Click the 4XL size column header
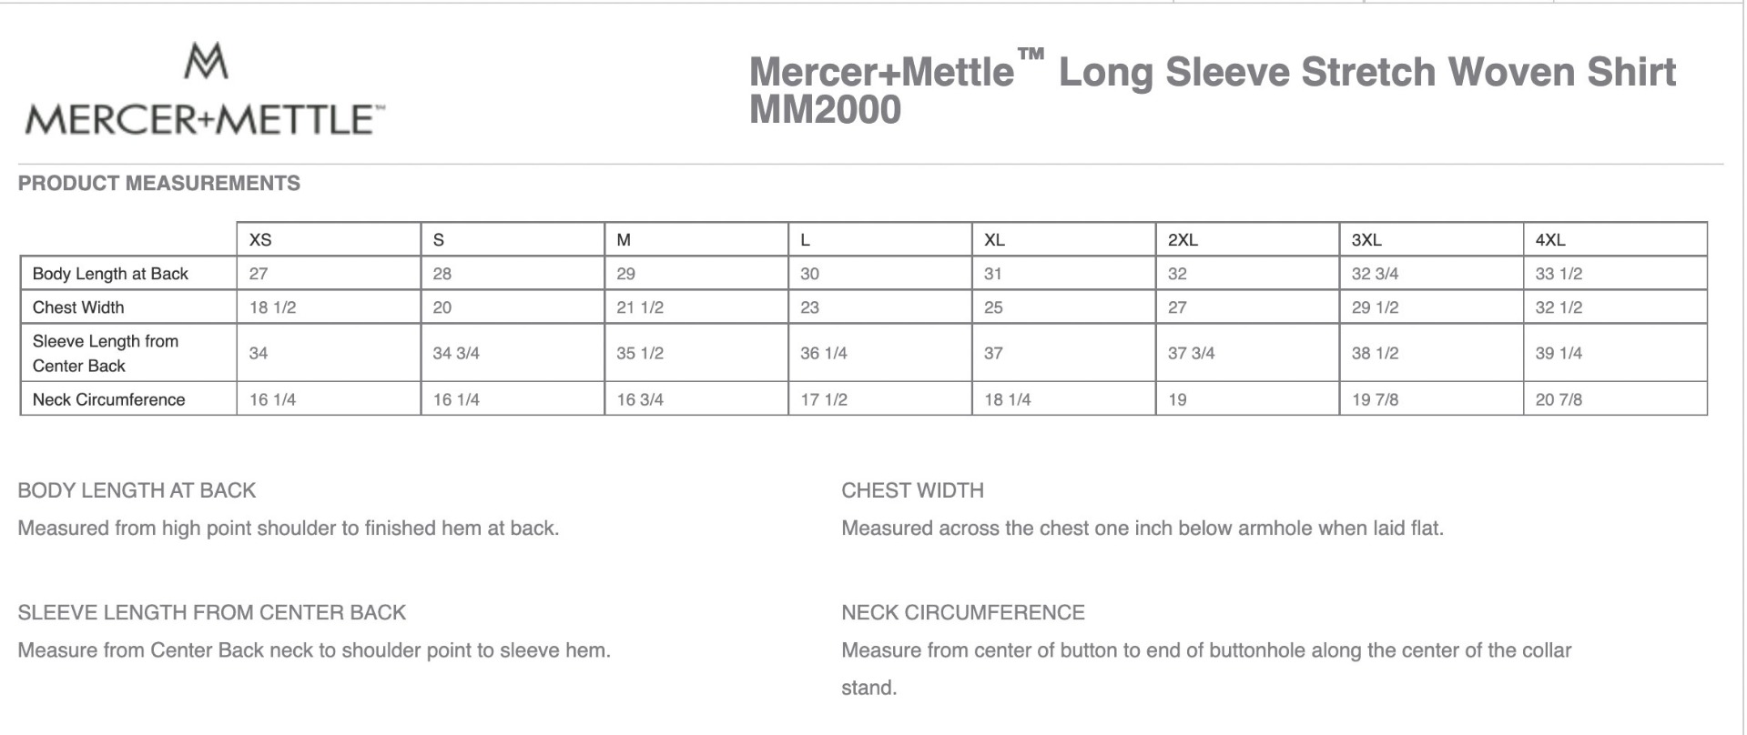Screen dimensions: 1747x735 [x=1550, y=240]
